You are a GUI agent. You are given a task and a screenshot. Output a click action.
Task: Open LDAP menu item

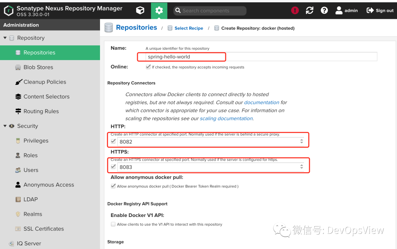click(x=50, y=200)
